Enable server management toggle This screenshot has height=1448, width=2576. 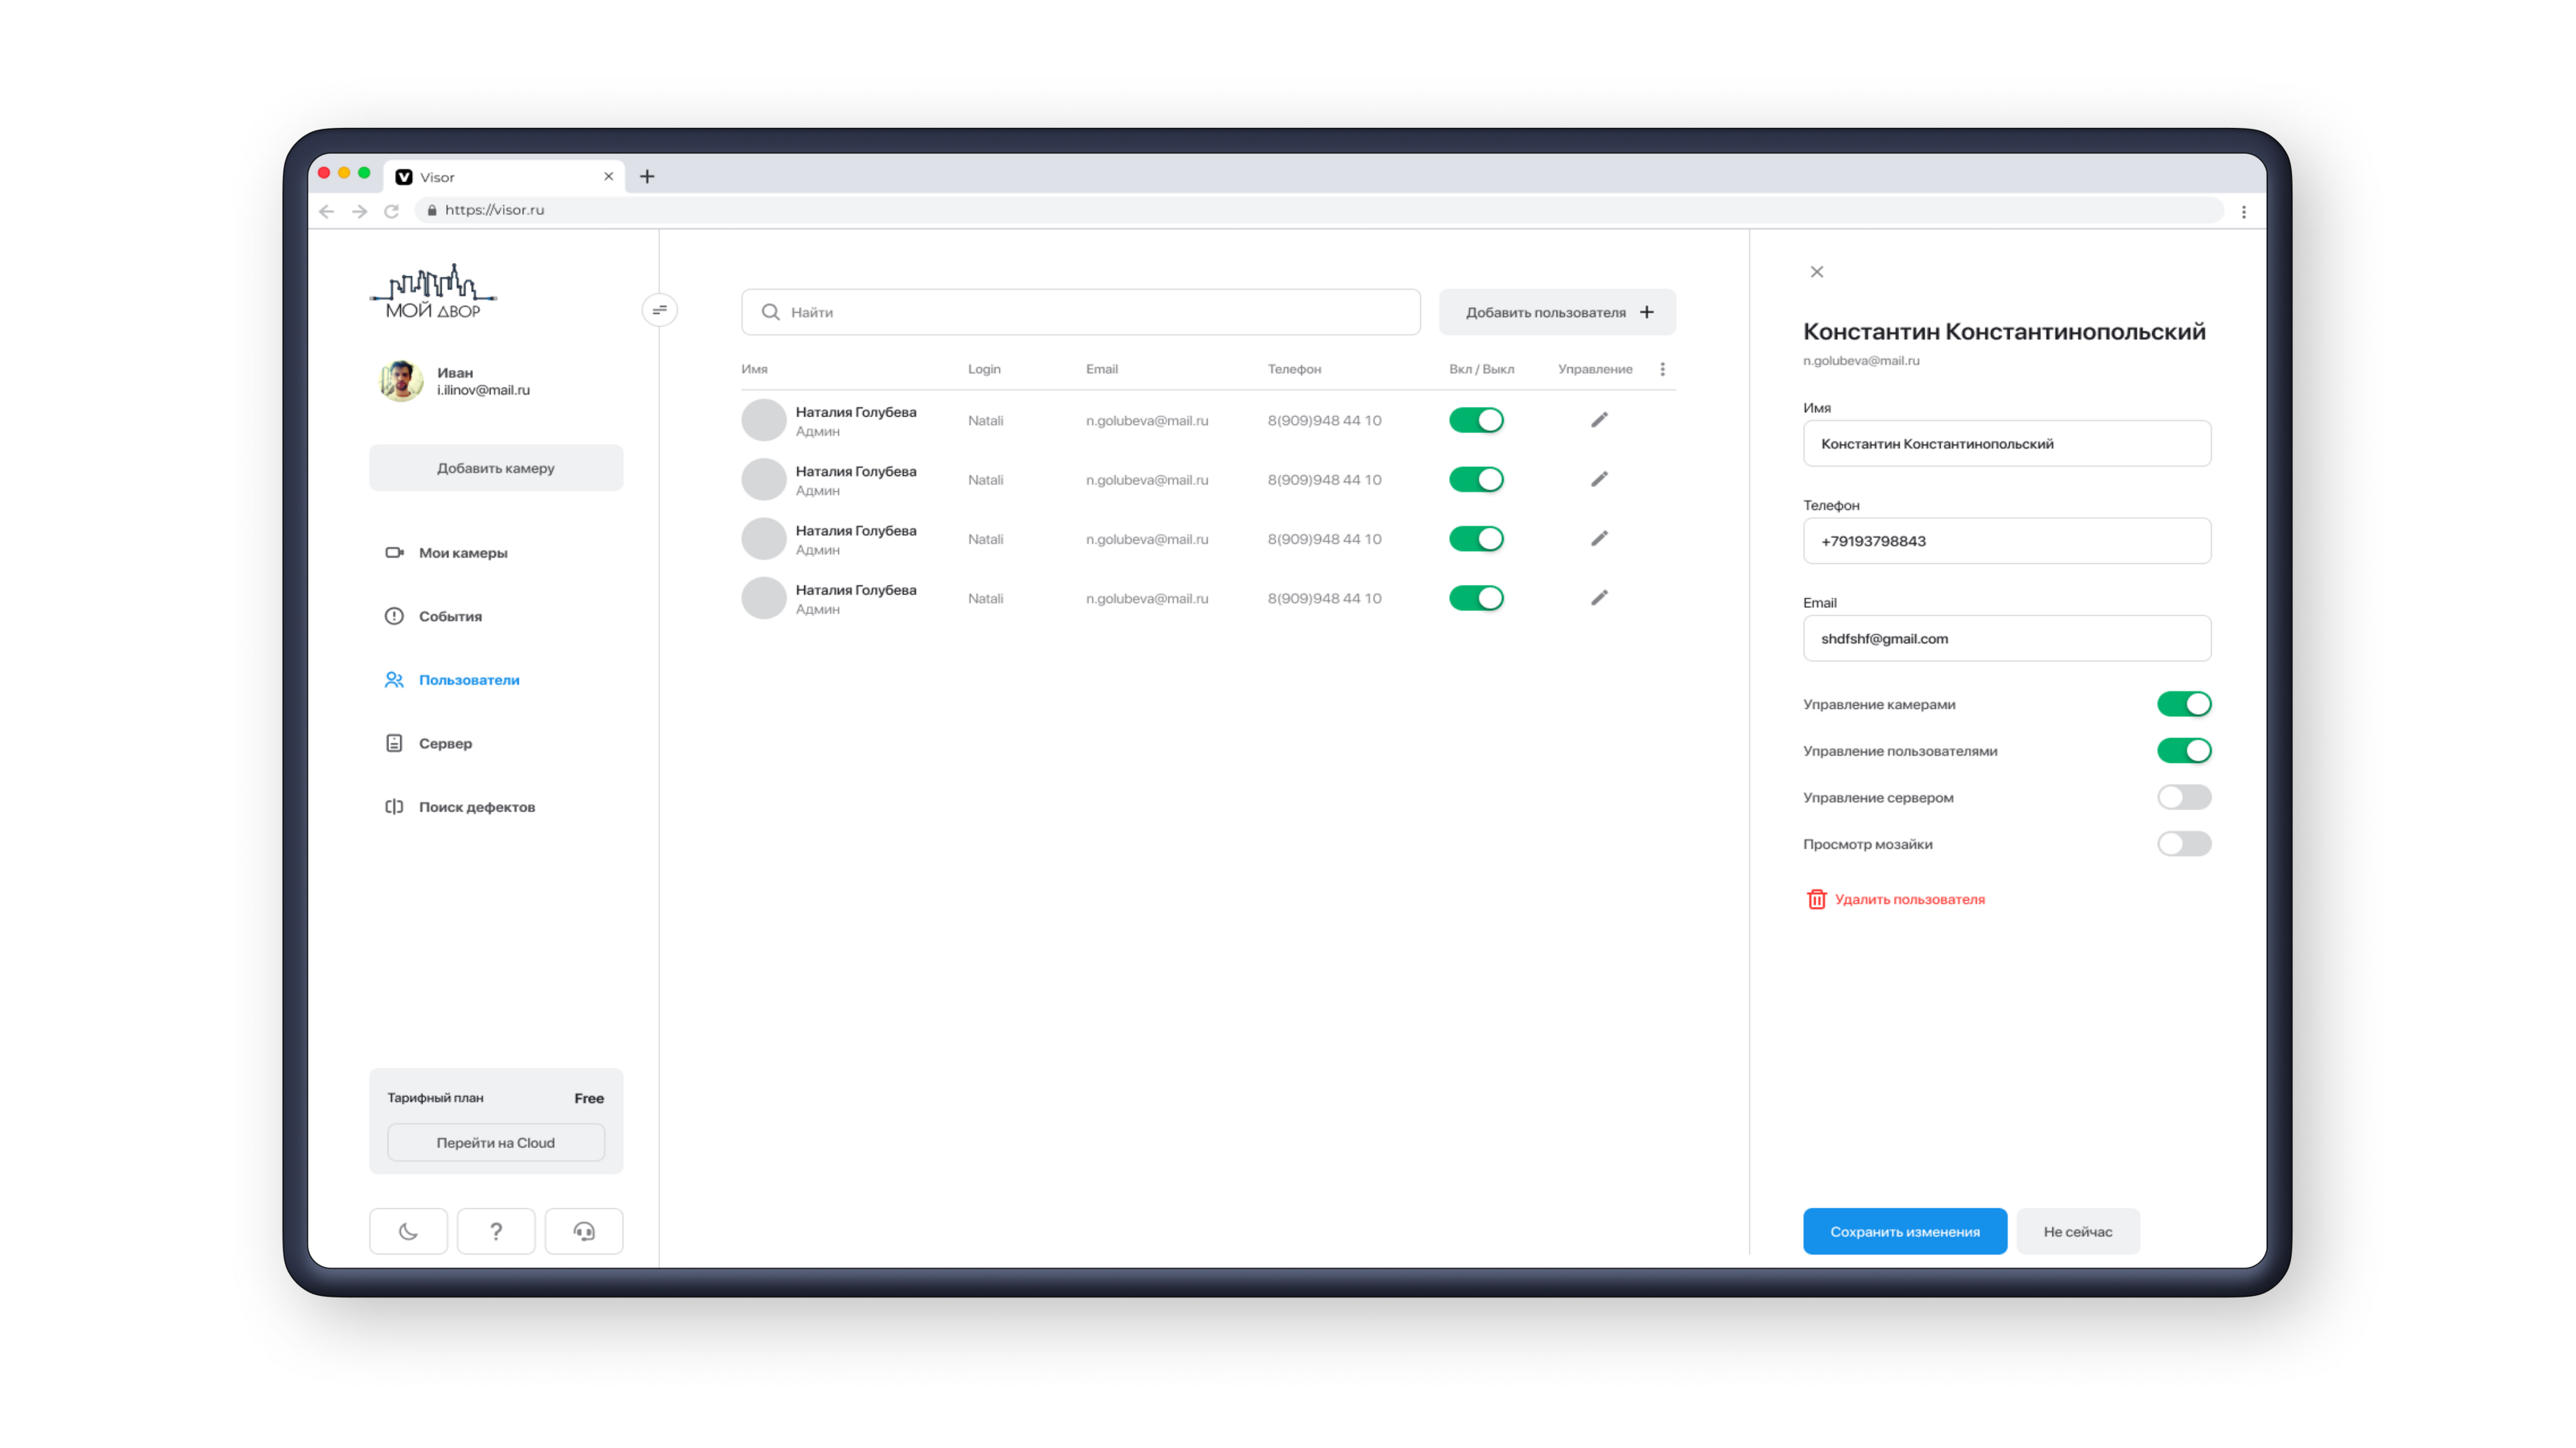(x=2183, y=797)
